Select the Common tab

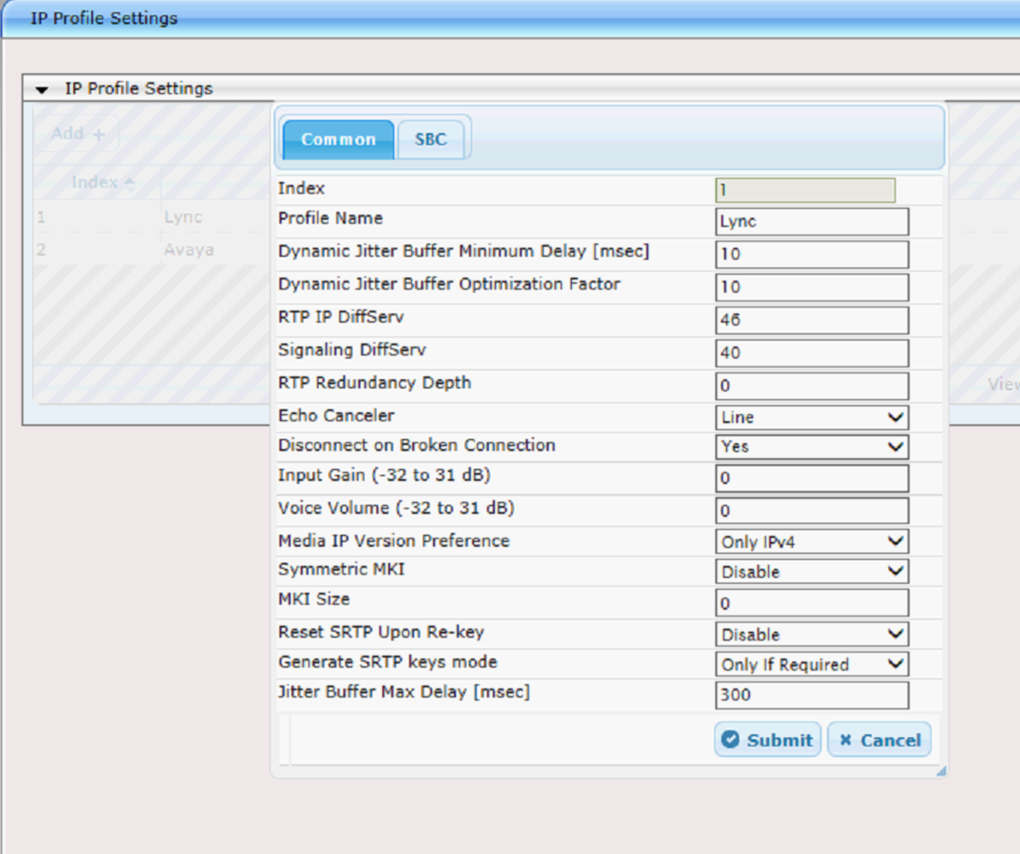coord(338,139)
